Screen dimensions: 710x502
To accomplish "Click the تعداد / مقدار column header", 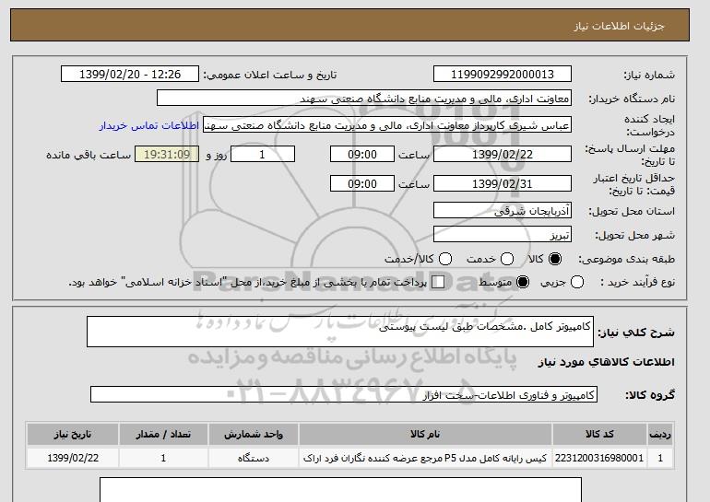I will (163, 434).
